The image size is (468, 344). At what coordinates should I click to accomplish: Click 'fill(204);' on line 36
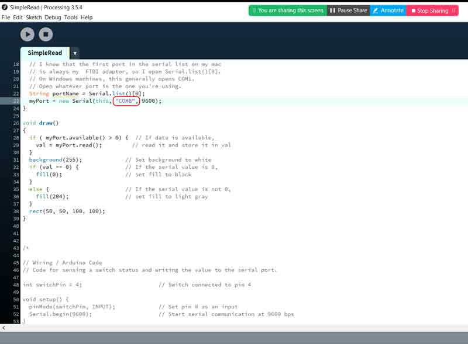[52, 197]
